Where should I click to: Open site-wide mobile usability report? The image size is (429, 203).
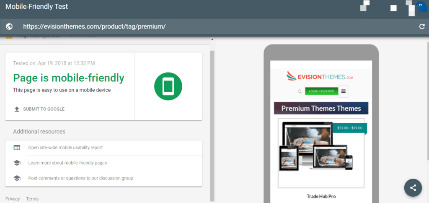(65, 148)
